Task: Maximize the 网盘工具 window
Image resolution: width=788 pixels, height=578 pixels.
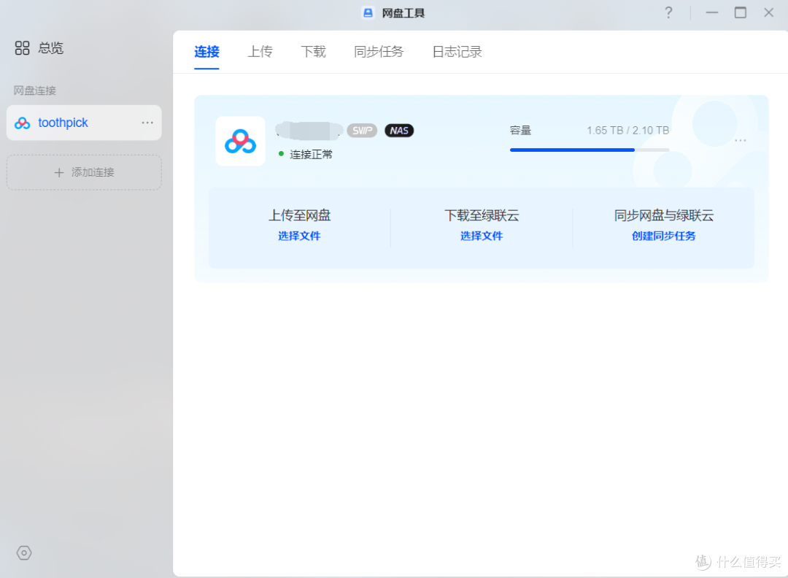Action: (x=741, y=12)
